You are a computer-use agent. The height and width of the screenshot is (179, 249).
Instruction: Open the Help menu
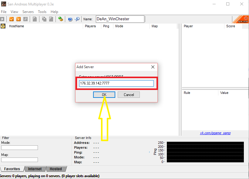click(x=54, y=12)
